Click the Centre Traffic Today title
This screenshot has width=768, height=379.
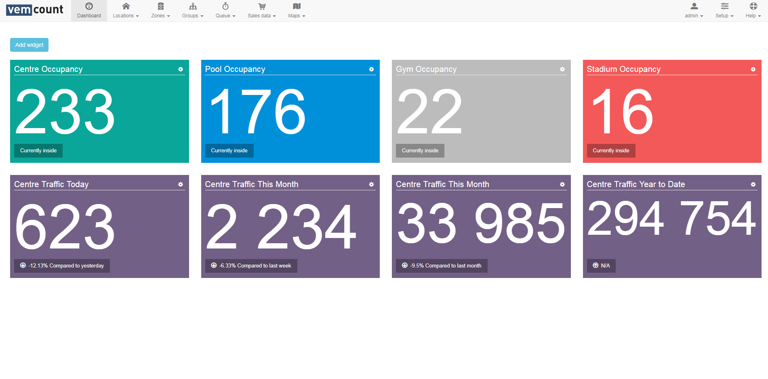[x=51, y=184]
